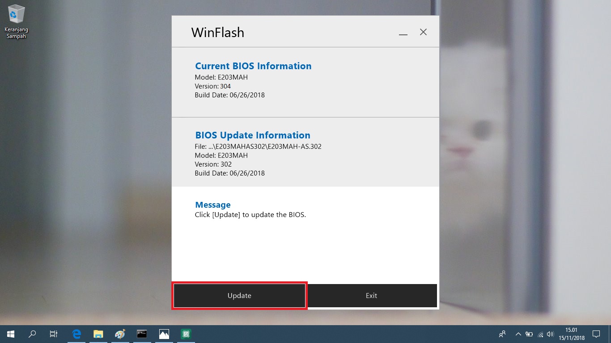The width and height of the screenshot is (611, 343).
Task: Click the file path E203MAH-AS.302 line
Action: [258, 146]
